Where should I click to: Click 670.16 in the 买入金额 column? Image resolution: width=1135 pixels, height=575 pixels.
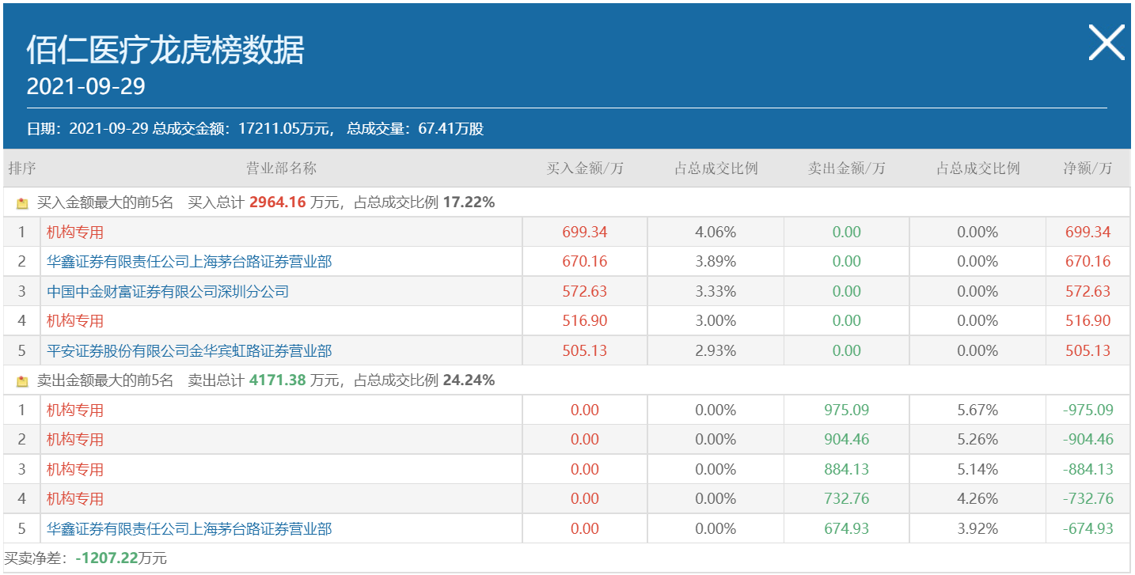[x=585, y=262]
